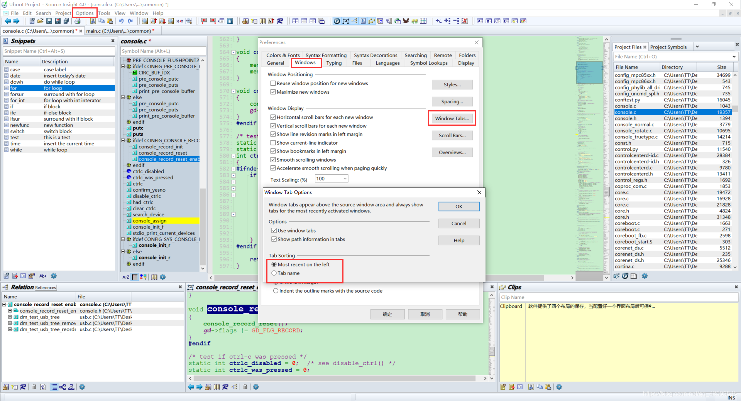
Task: Click the red X delete toolbar icon
Action: 465,21
